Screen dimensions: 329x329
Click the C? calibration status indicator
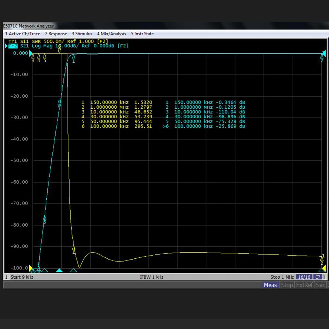318,277
